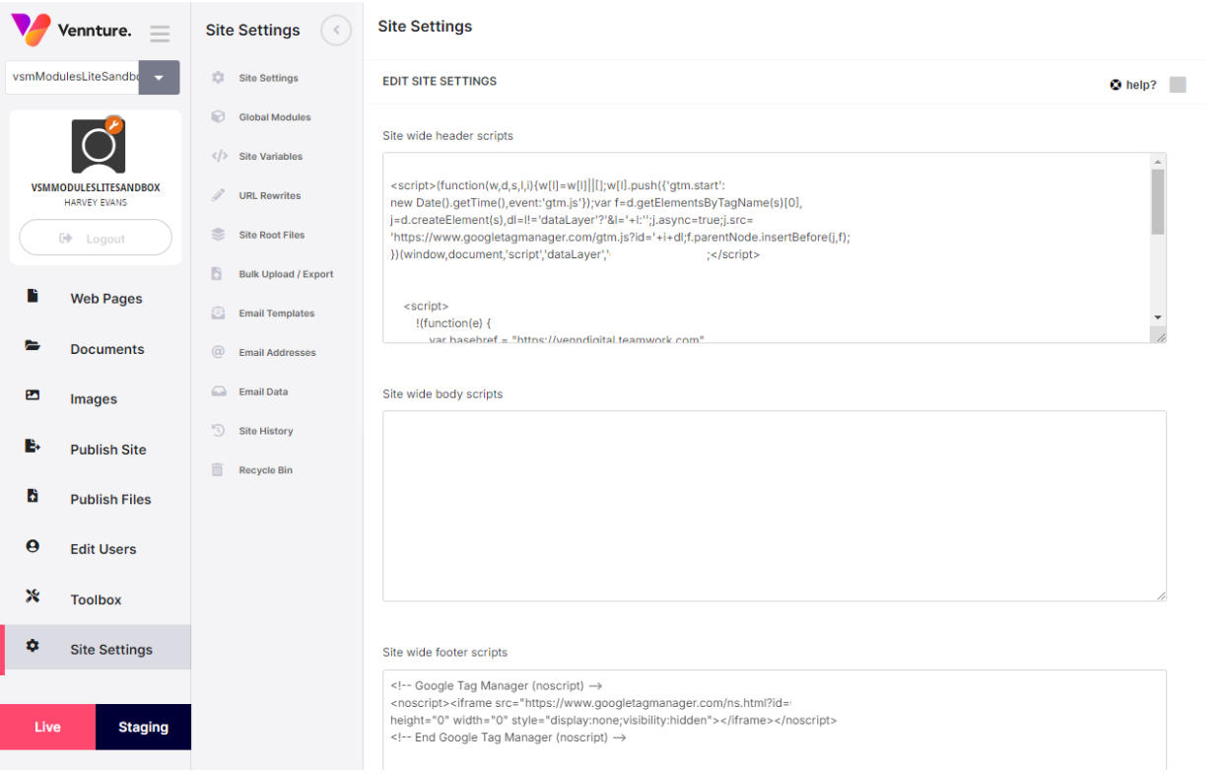Click header scripts scrollbar up arrow
This screenshot has width=1224, height=773.
[x=1158, y=161]
